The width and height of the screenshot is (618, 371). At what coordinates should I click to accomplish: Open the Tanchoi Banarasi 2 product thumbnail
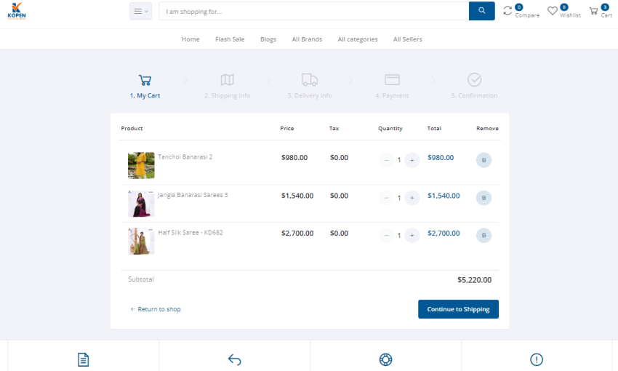coord(141,165)
